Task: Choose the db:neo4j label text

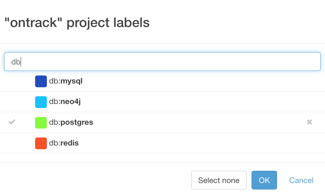Action: pos(65,102)
